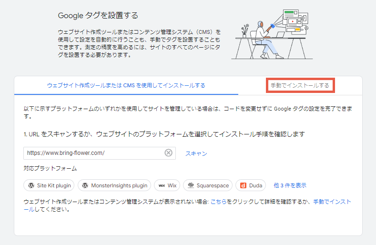This screenshot has height=245, width=376.
Task: Click the WordPress icon on MonsterInsights plugin chip
Action: (x=85, y=185)
